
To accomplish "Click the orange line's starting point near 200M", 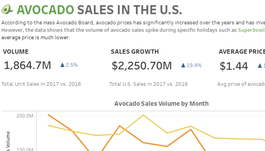I will [48, 115].
